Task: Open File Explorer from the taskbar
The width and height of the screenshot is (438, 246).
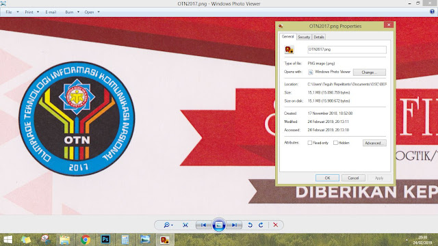Action: coord(64,240)
